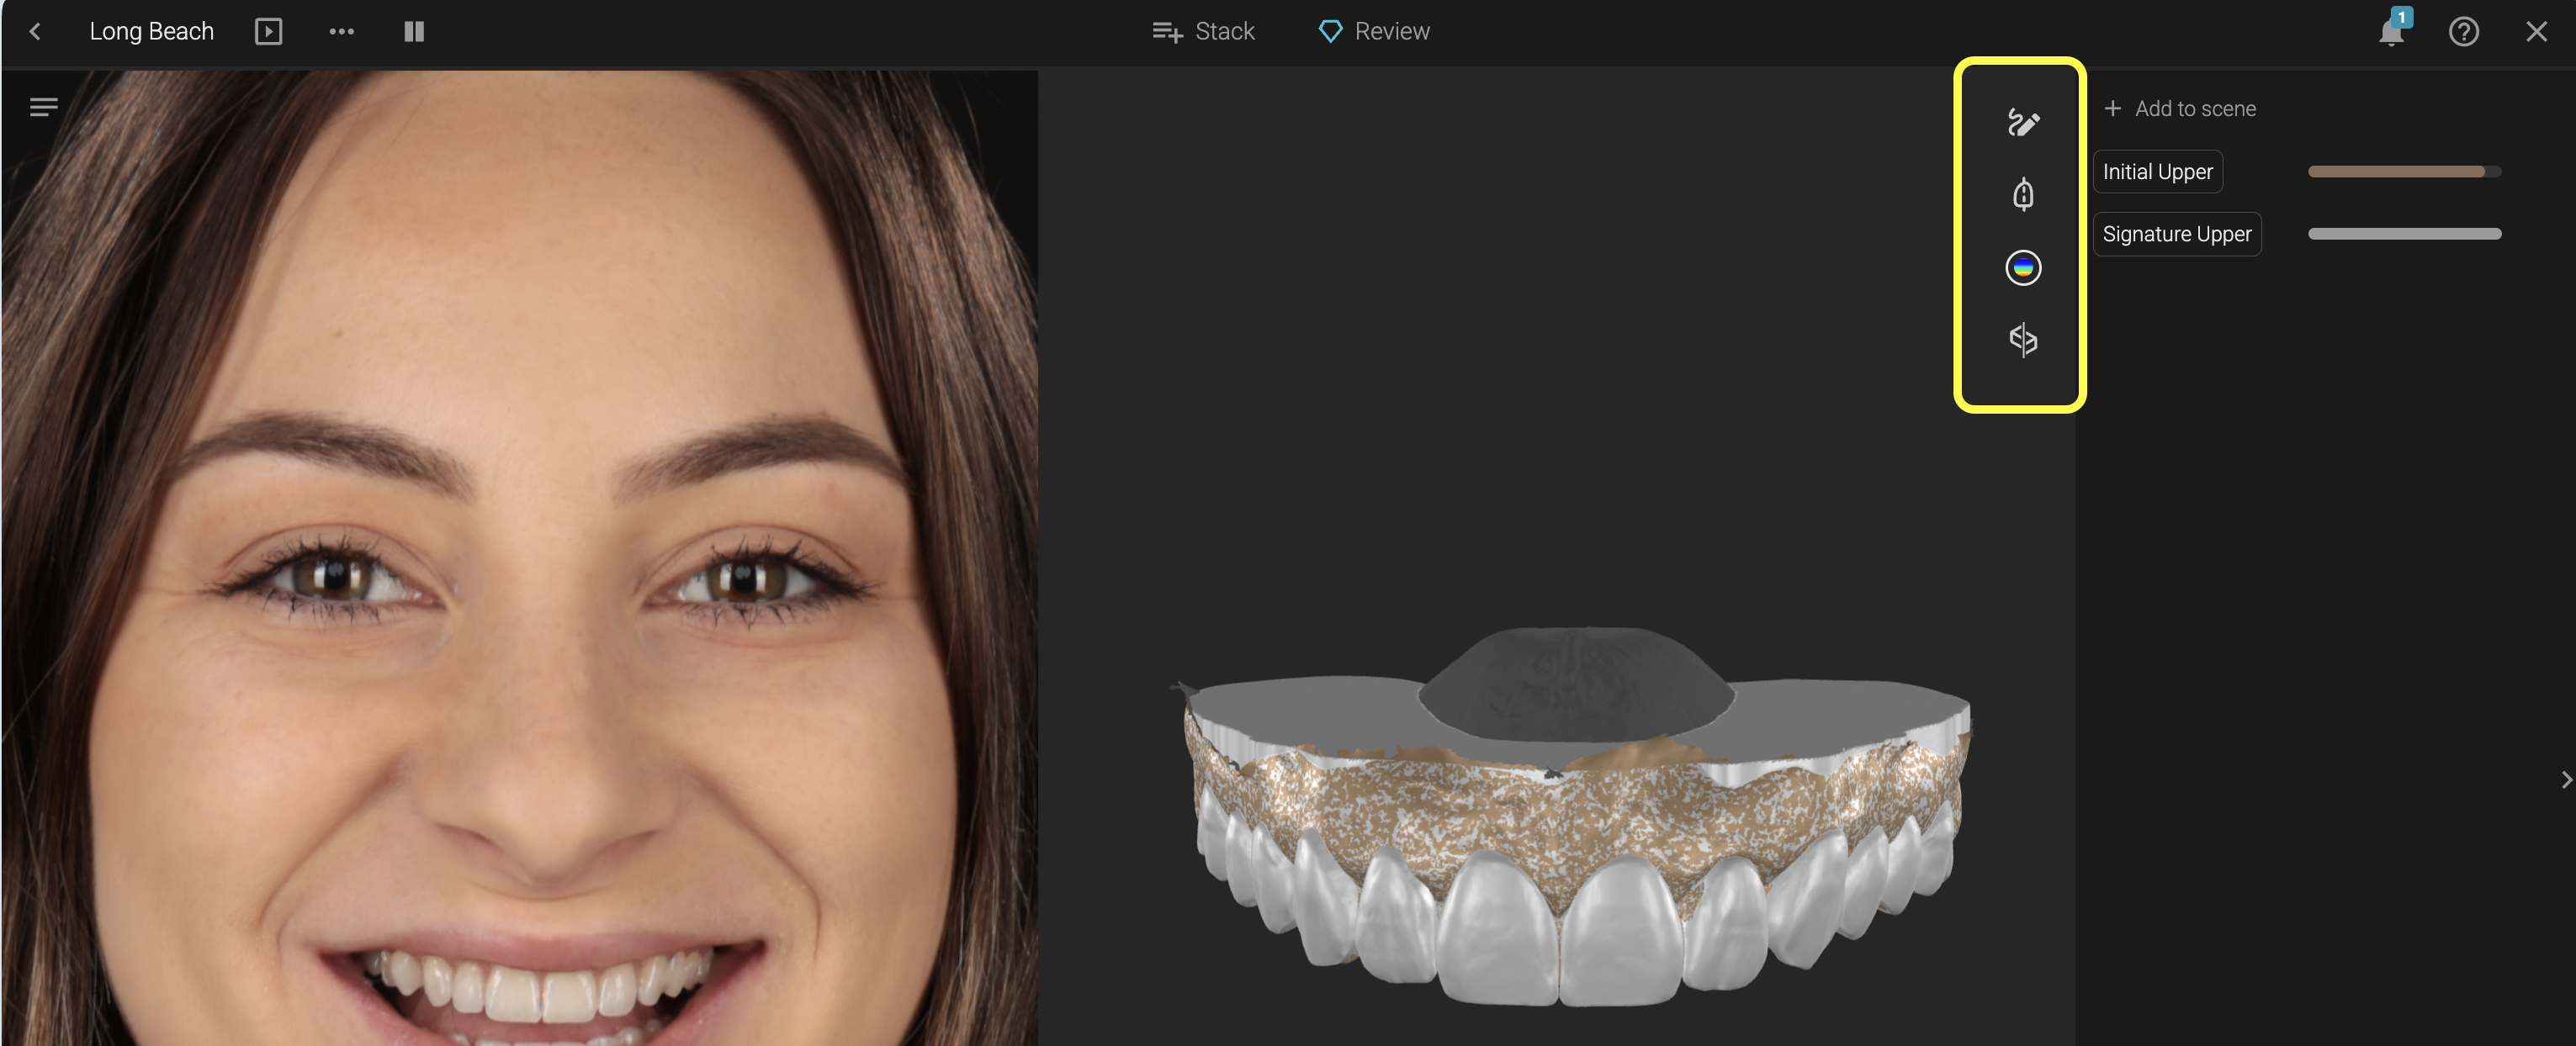
Task: Toggle the Signature Upper layer
Action: (x=2176, y=234)
